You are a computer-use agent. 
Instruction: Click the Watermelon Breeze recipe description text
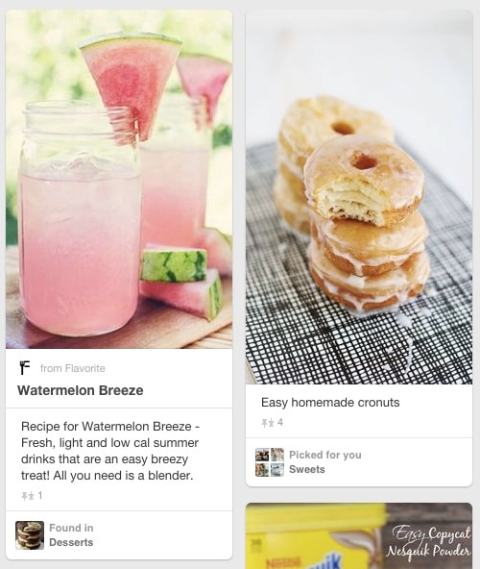pyautogui.click(x=110, y=451)
